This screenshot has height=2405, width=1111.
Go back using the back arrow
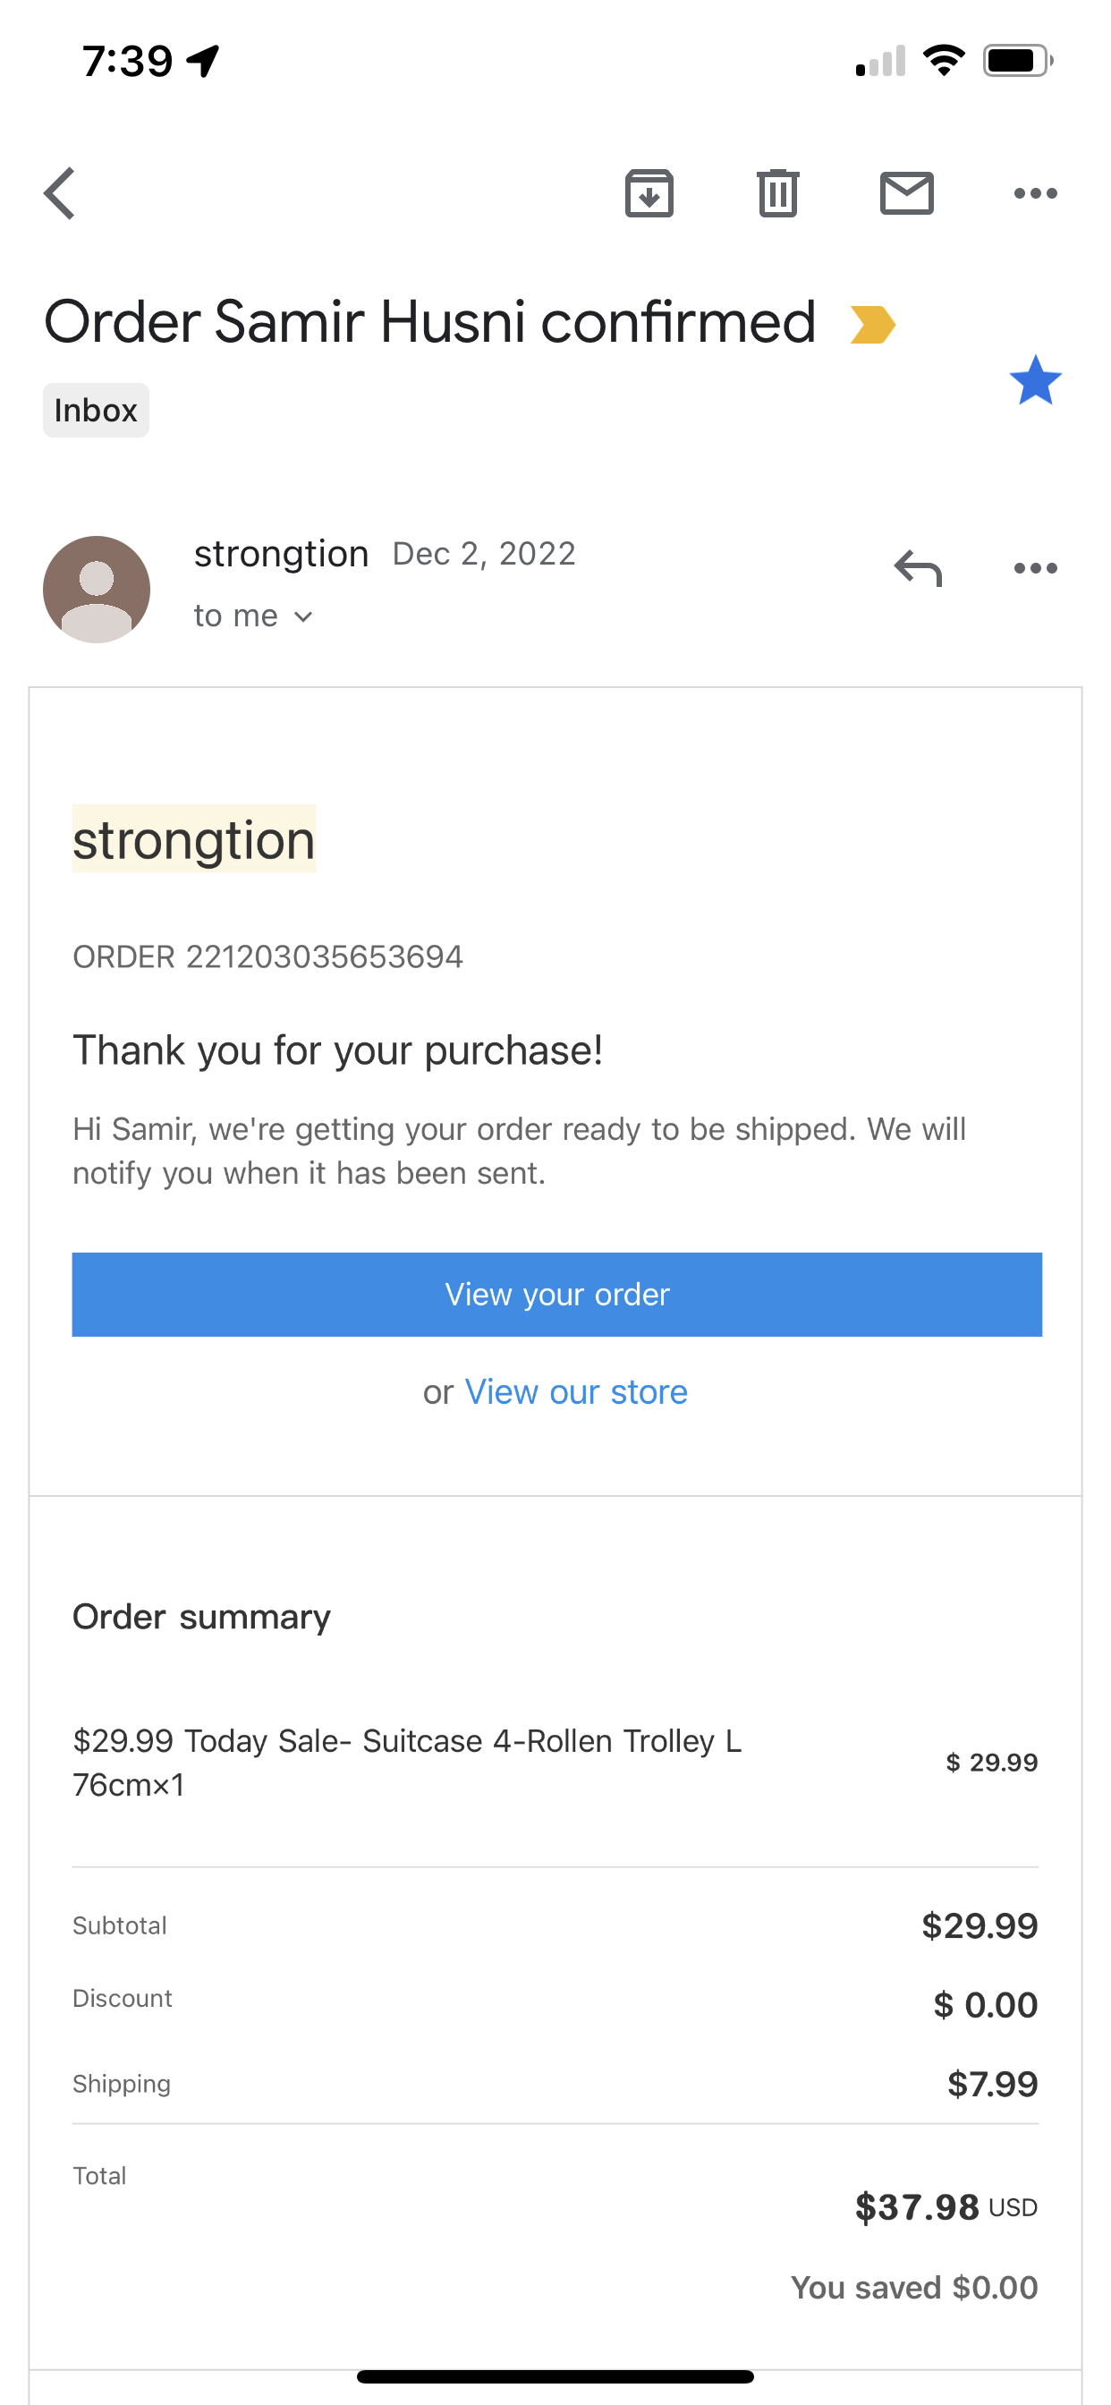click(60, 193)
